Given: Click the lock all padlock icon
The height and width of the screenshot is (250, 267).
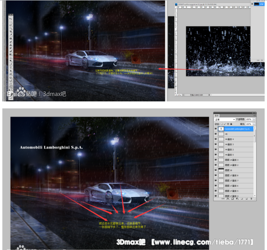Looking at the screenshot, I should [x=231, y=124].
